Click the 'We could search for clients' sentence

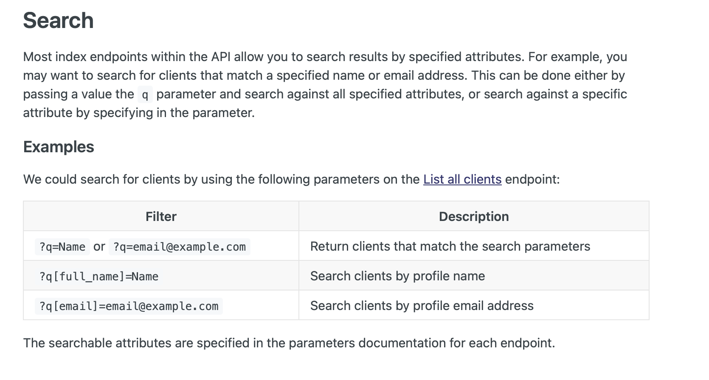(291, 179)
